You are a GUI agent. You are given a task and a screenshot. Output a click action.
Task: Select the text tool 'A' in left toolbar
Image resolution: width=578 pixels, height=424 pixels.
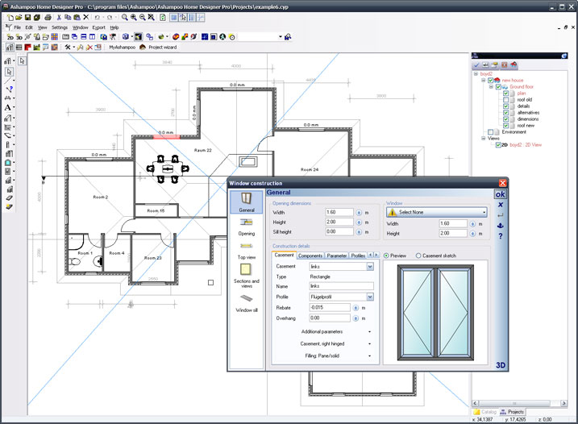(8, 107)
